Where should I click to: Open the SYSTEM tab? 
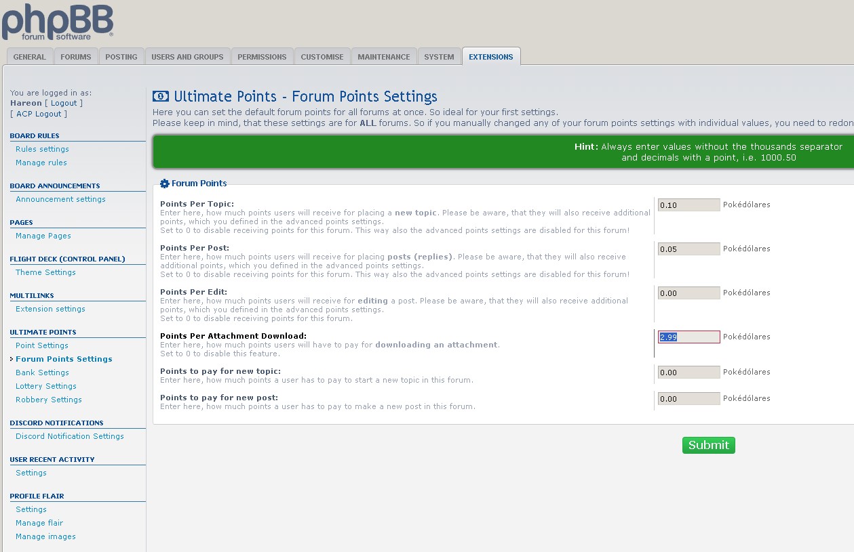pos(439,57)
